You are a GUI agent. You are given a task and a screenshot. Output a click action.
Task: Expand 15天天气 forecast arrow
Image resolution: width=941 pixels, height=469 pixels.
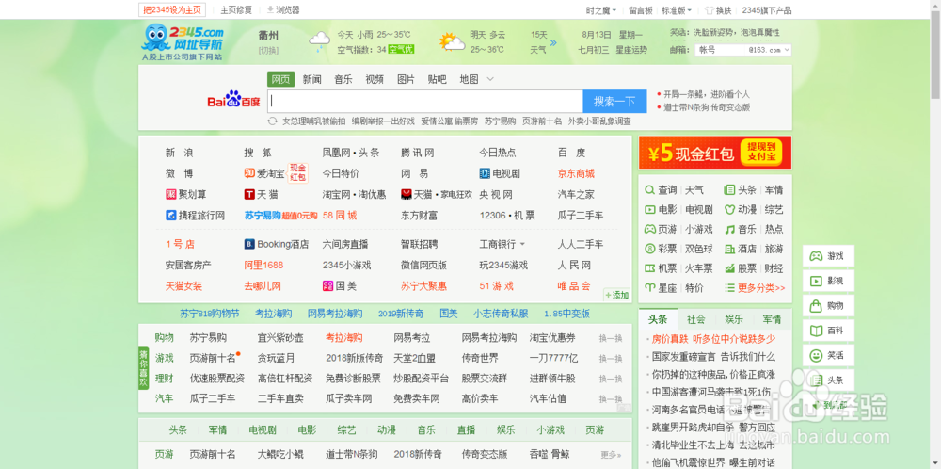(552, 42)
